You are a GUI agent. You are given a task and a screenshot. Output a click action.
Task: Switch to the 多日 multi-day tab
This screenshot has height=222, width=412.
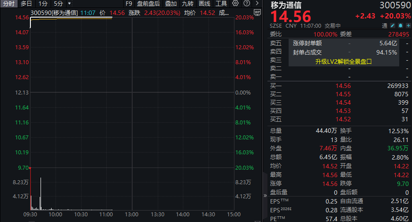tap(26, 4)
